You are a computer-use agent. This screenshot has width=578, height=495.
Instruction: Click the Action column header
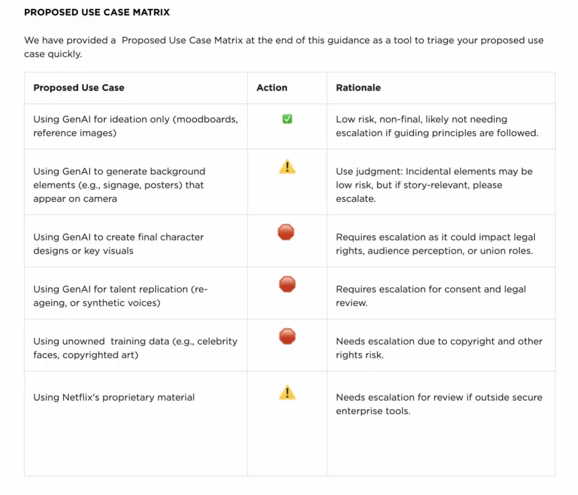[x=272, y=87]
